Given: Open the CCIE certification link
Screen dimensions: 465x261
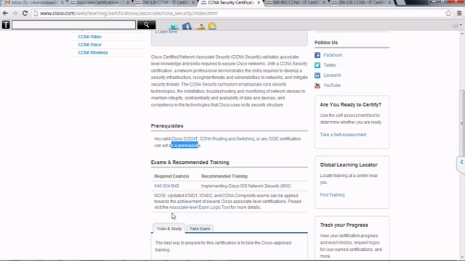Looking at the screenshot, I should [x=273, y=138].
